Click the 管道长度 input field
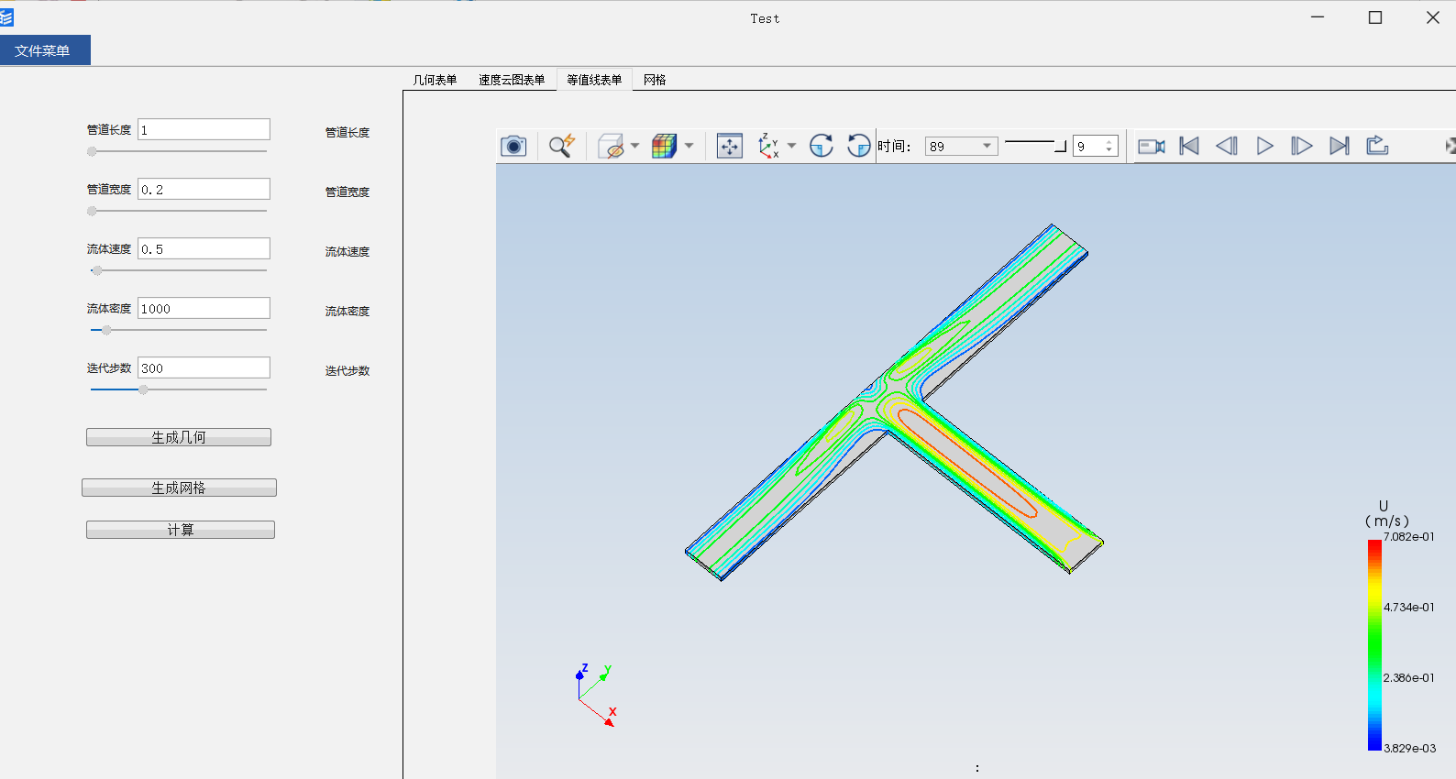 [204, 129]
